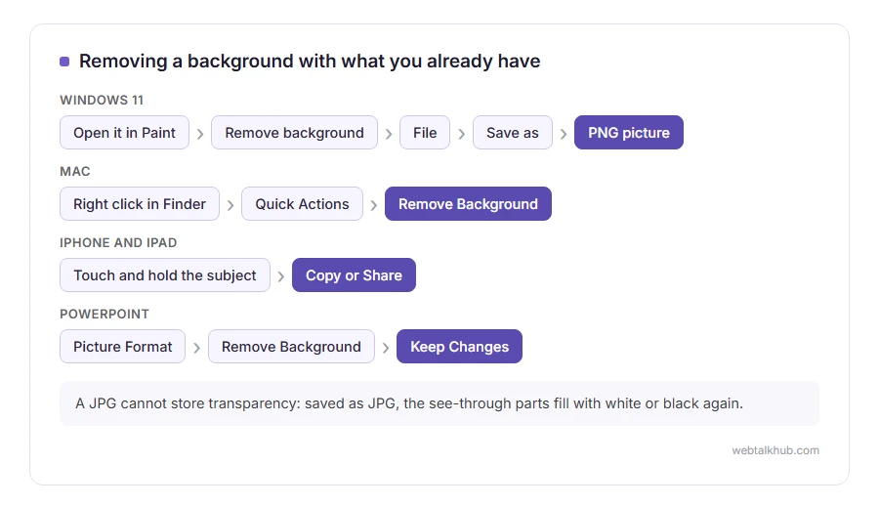This screenshot has height=506, width=879.
Task: Select 'Touch and hold the subject' chip
Action: click(x=165, y=275)
